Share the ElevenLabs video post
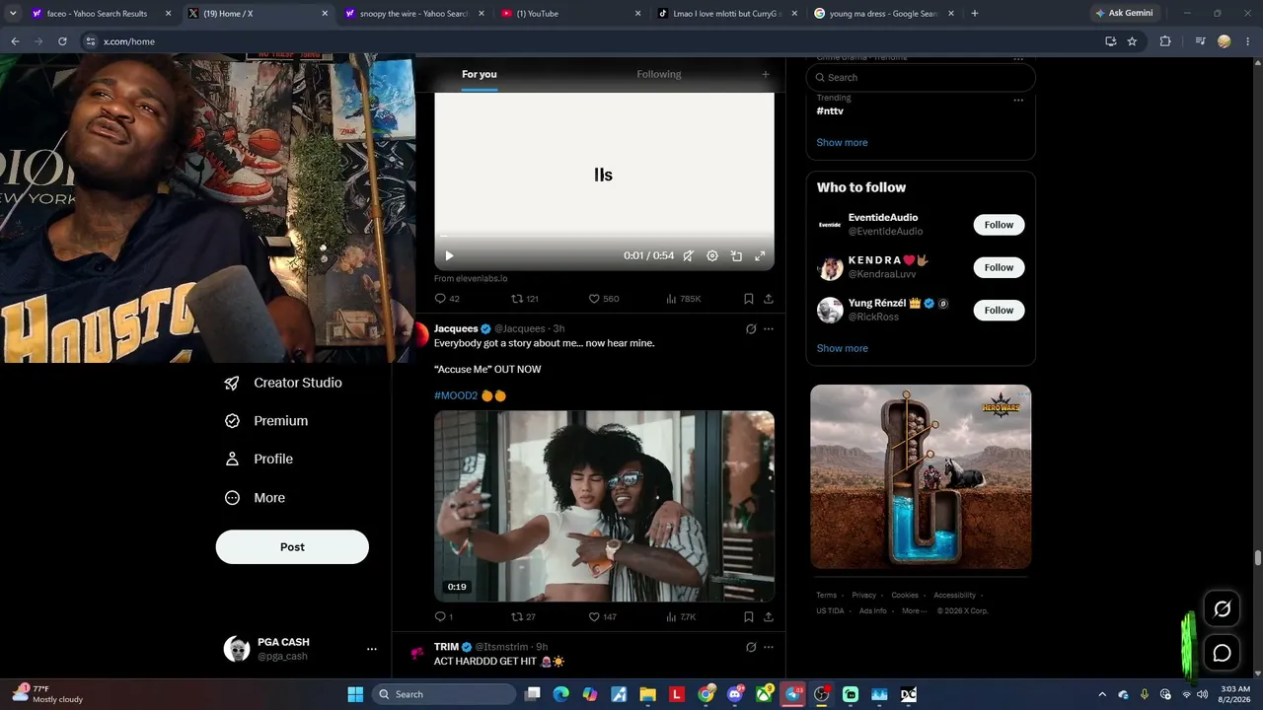 [769, 299]
